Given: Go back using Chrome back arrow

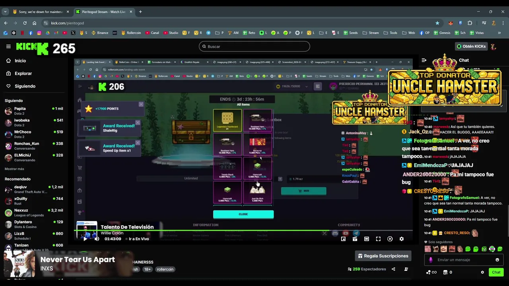Looking at the screenshot, I should point(6,23).
